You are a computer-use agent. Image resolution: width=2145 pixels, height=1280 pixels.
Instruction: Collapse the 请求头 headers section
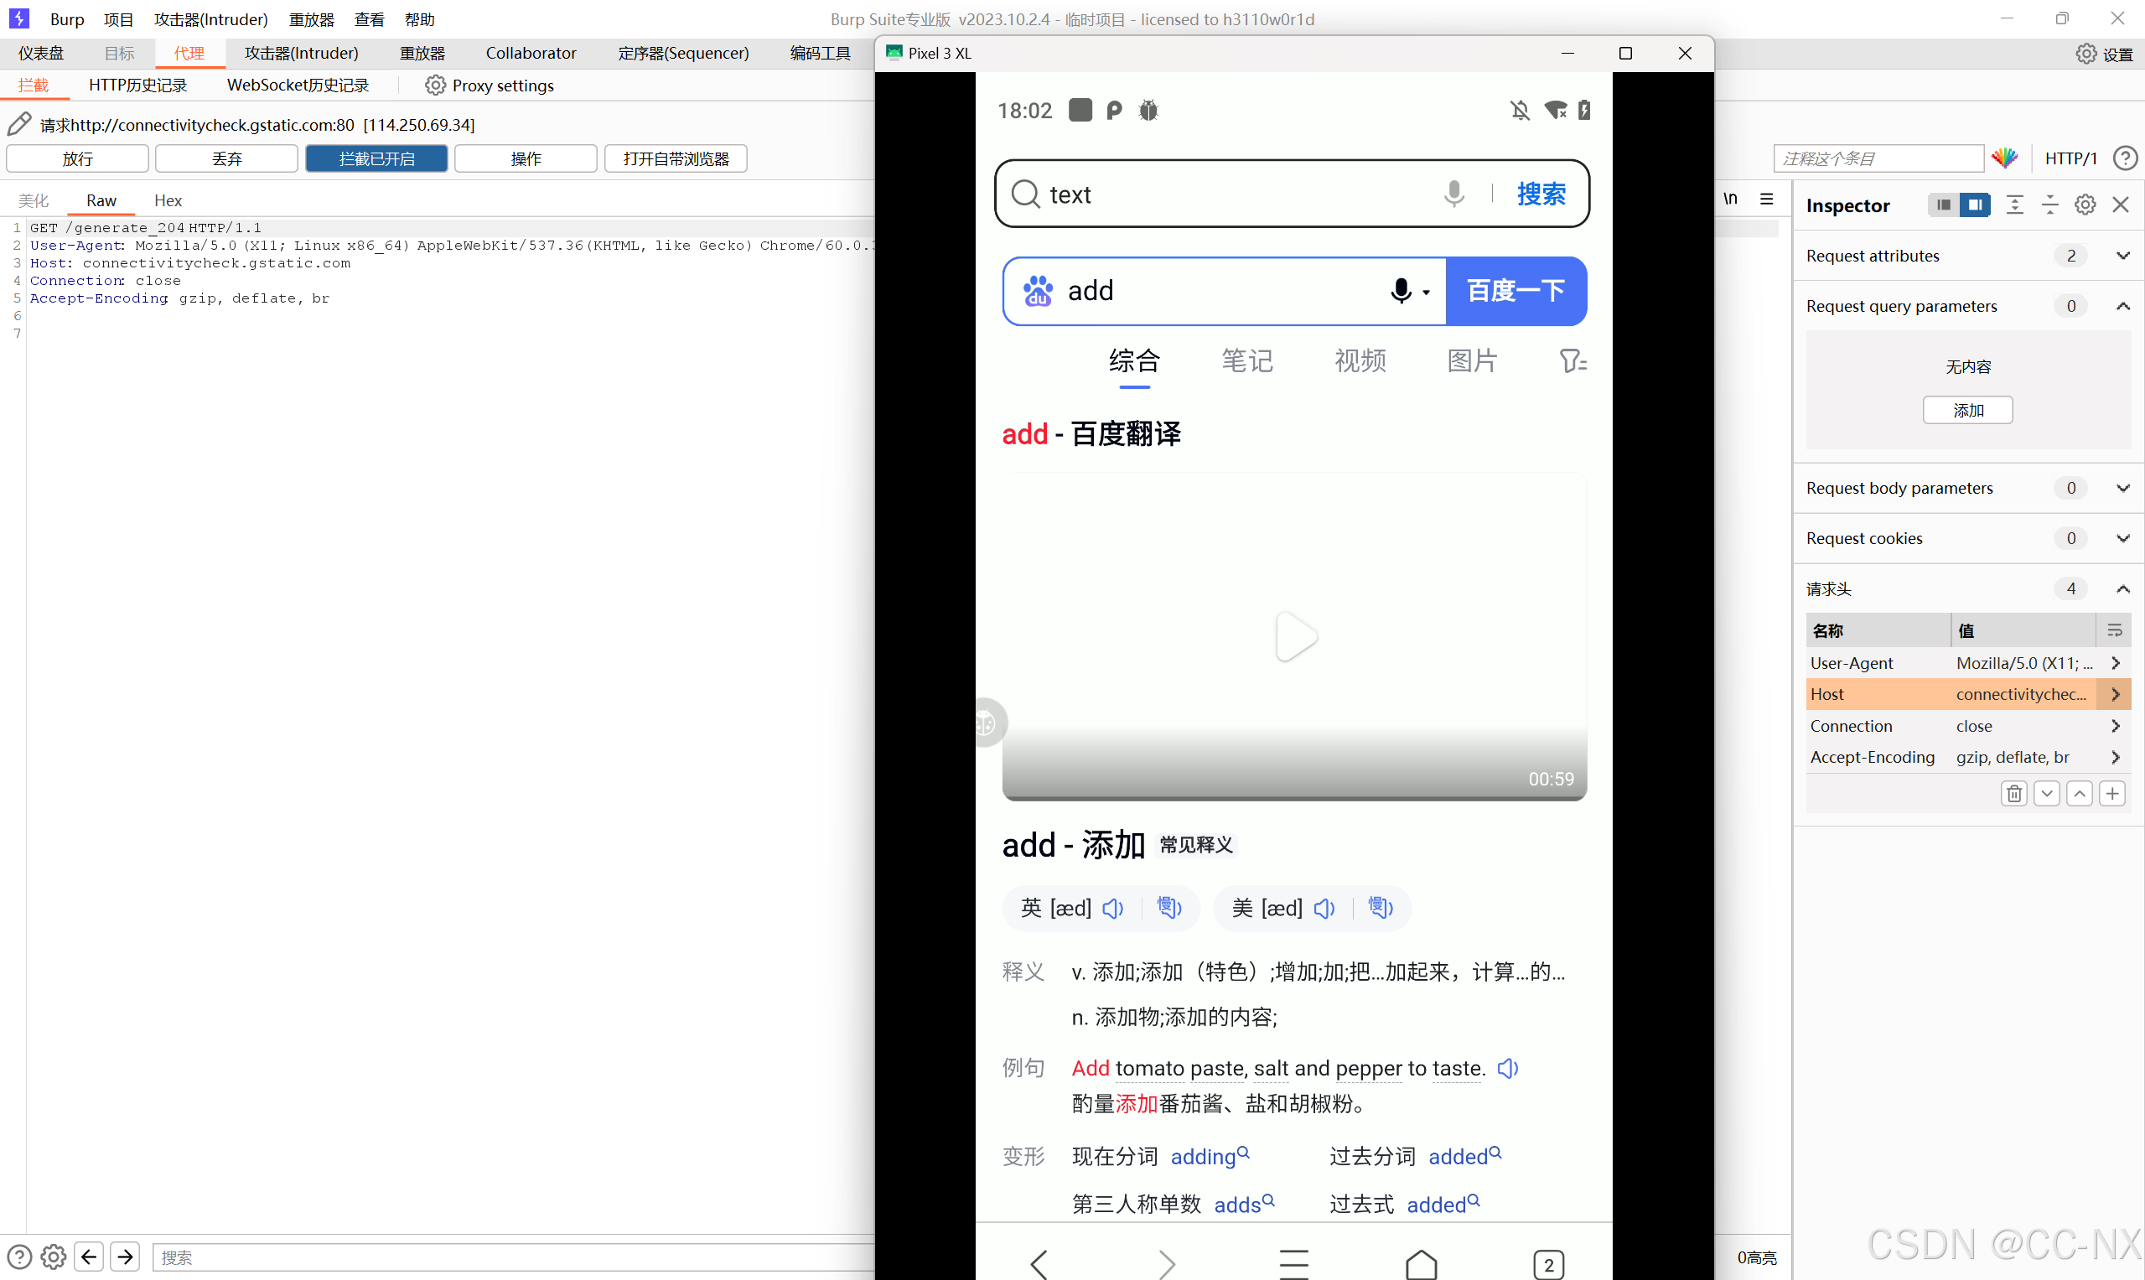2122,588
